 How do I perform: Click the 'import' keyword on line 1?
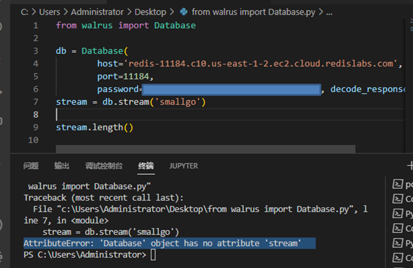133,25
